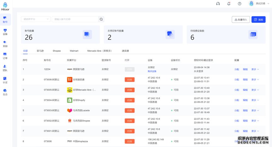Click 编辑 for account 12234
This screenshot has height=147, width=272.
pyautogui.click(x=245, y=69)
